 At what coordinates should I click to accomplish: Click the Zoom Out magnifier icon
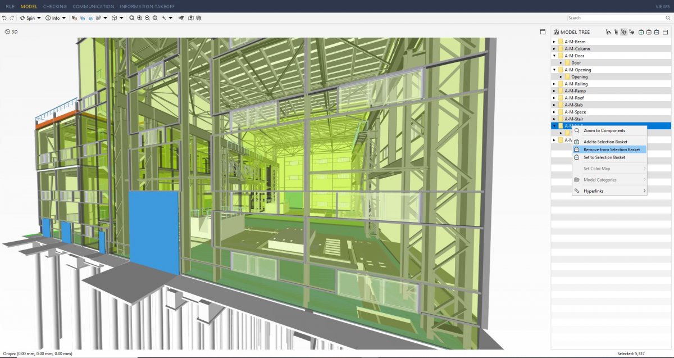pyautogui.click(x=147, y=18)
